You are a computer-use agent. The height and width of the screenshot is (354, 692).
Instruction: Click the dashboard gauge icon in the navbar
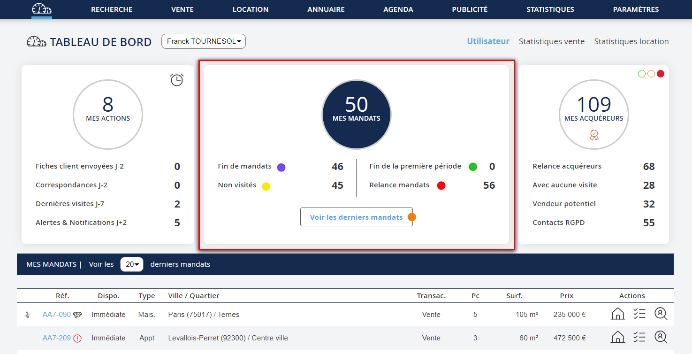pos(42,9)
